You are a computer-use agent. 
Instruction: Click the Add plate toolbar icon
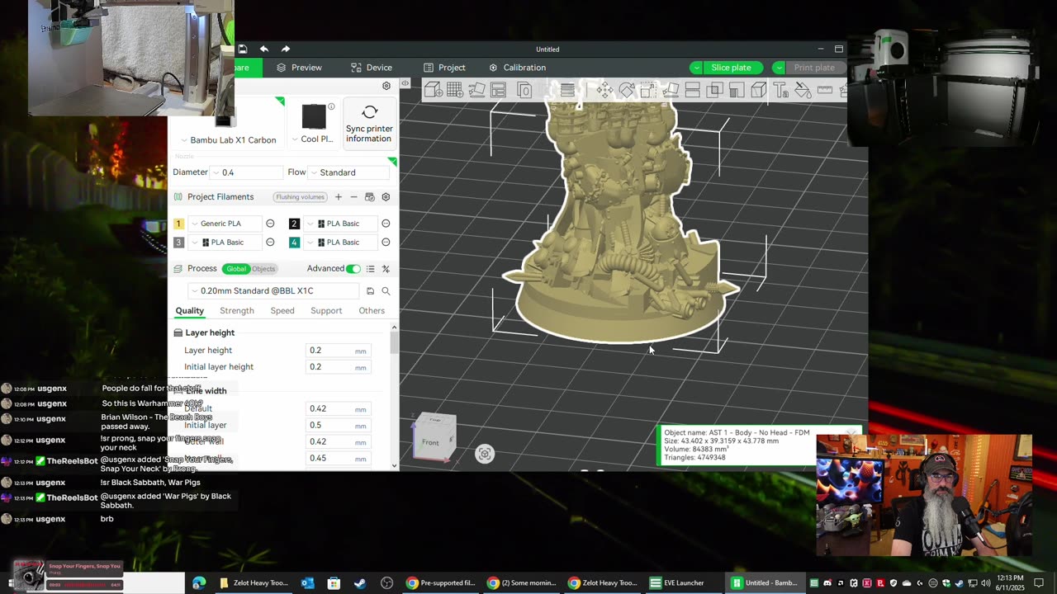pos(454,90)
